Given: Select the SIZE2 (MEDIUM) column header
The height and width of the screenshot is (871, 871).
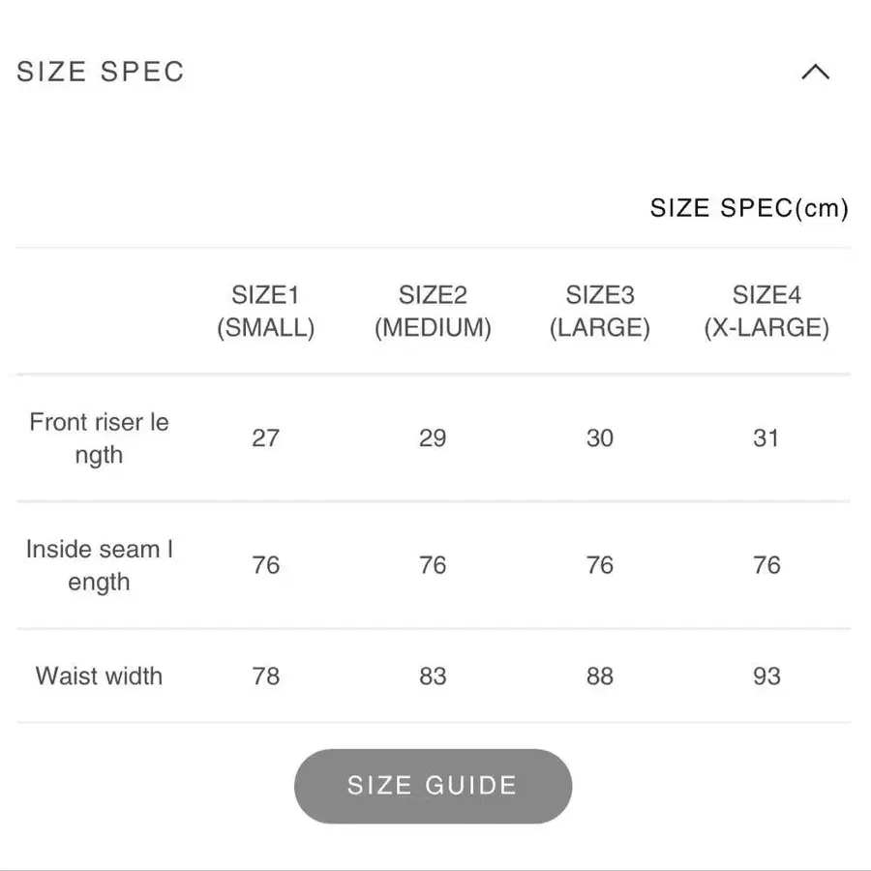Looking at the screenshot, I should click(433, 311).
